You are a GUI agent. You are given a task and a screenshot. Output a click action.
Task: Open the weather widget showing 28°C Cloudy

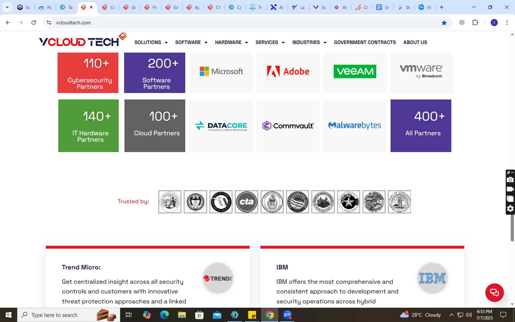point(420,315)
